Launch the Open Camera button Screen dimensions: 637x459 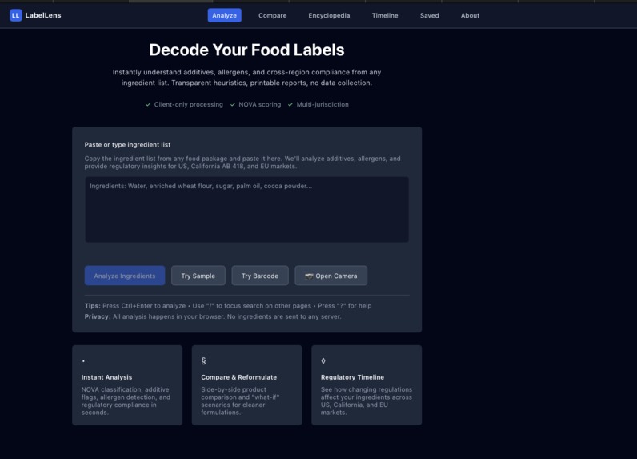pyautogui.click(x=331, y=276)
